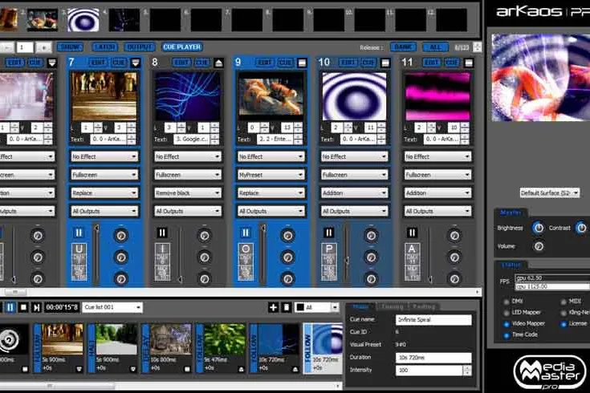This screenshot has width=590, height=393.
Task: Click the cue Duration input field
Action: [433, 358]
